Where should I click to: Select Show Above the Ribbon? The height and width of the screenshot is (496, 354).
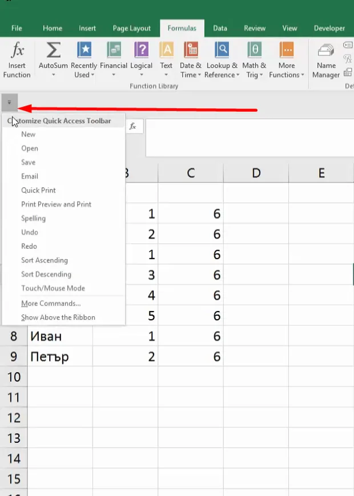58,317
